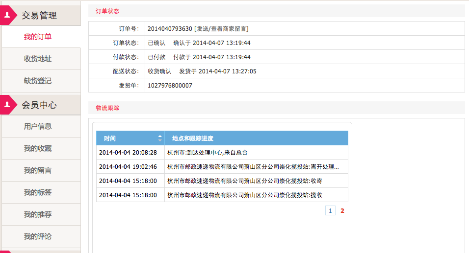Open 我的收藏 in the sidebar
The width and height of the screenshot is (469, 253).
click(38, 148)
